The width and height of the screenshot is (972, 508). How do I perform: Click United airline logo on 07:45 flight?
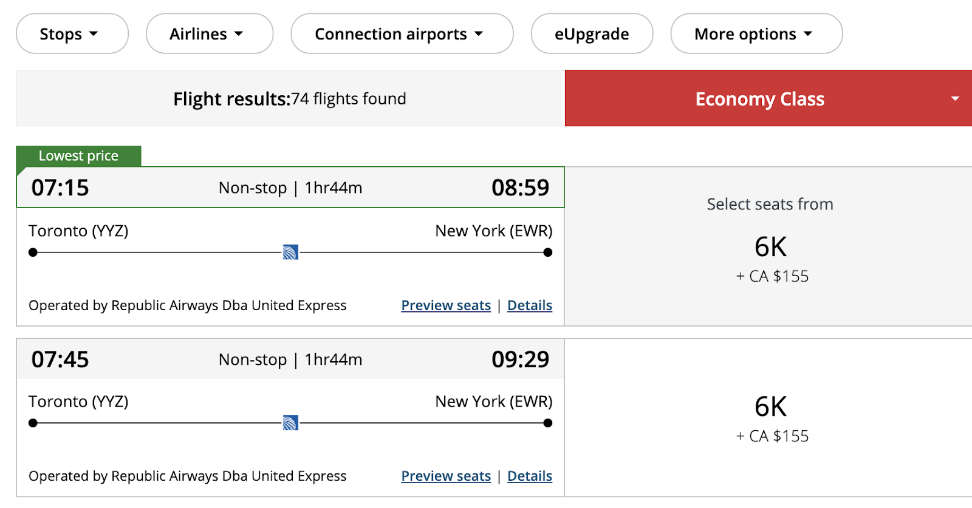click(x=290, y=423)
